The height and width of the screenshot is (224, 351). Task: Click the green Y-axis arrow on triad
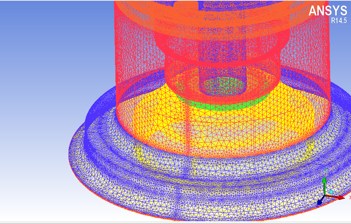[x=324, y=181]
